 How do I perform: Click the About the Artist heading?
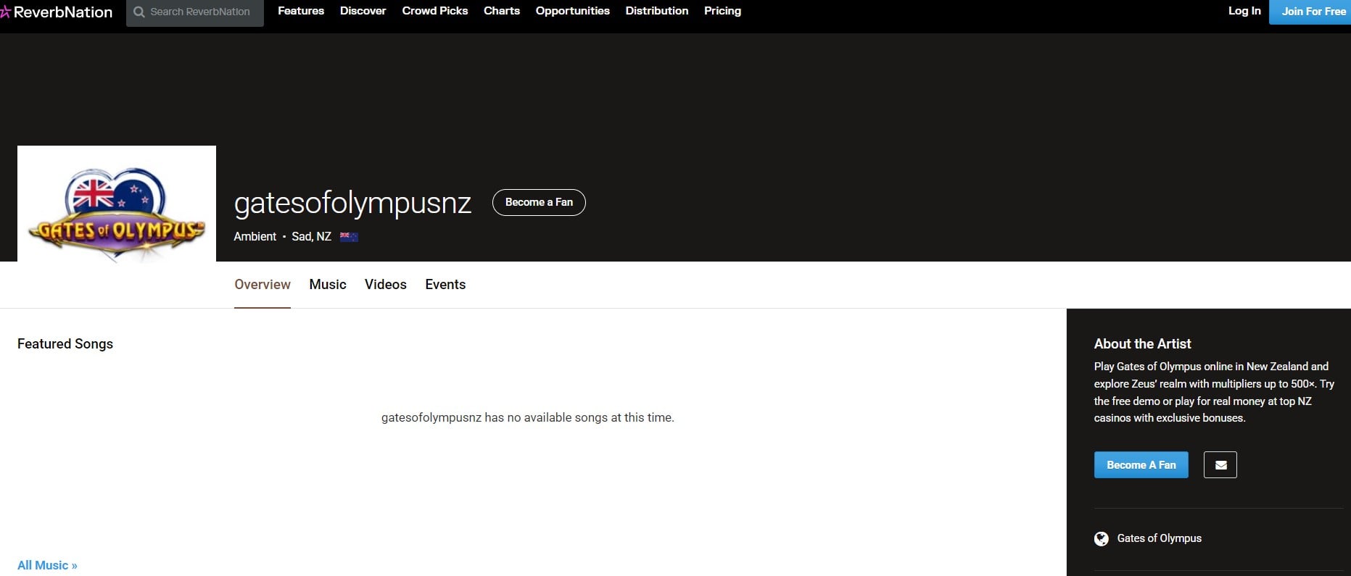pyautogui.click(x=1142, y=344)
